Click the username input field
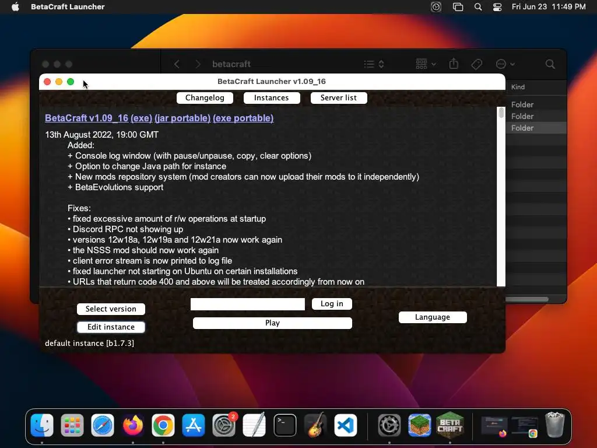Image resolution: width=597 pixels, height=448 pixels. (247, 304)
